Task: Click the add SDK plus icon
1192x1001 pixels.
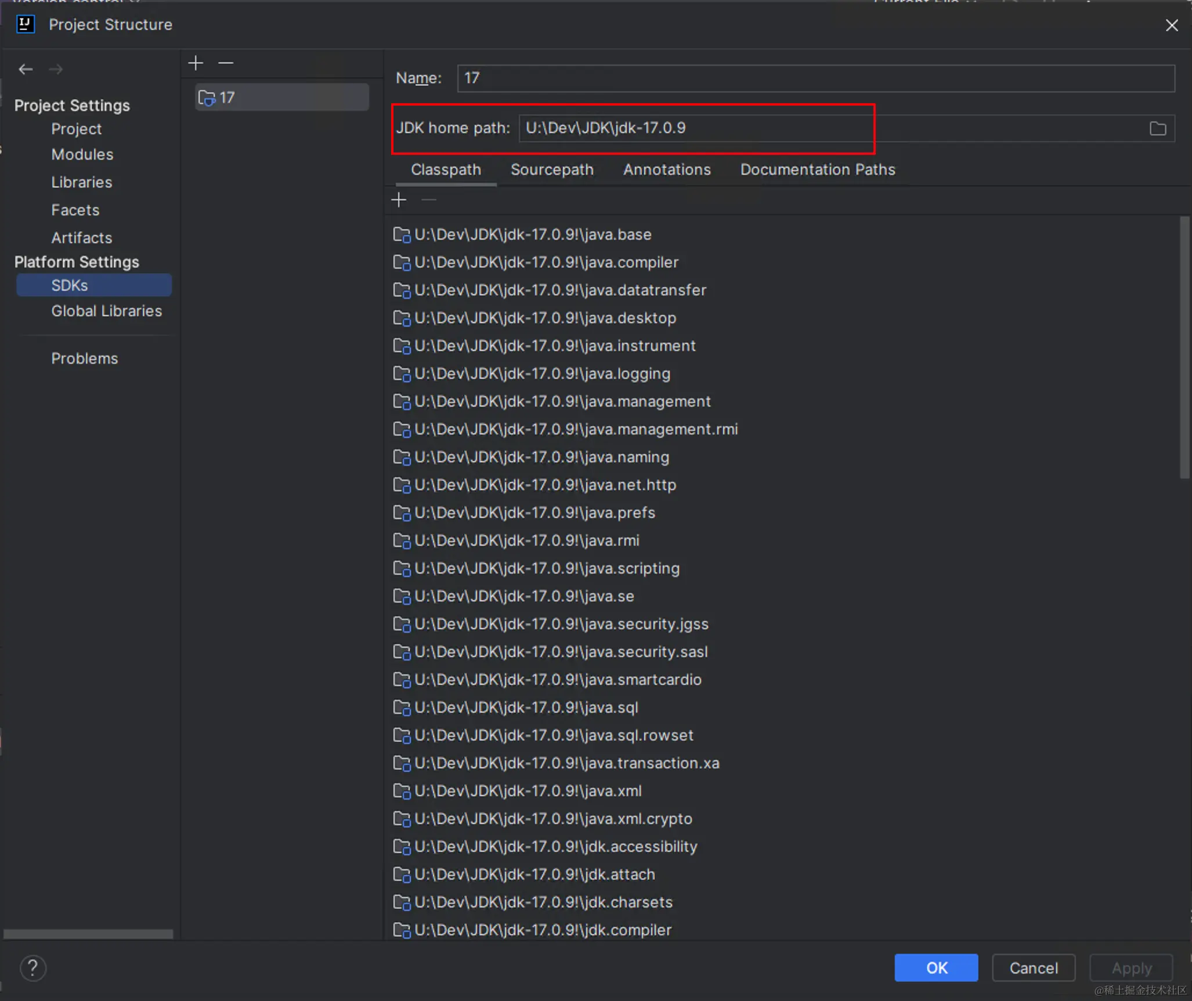Action: pos(196,63)
